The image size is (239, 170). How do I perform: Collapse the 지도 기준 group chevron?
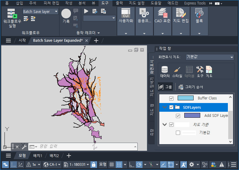point(164,124)
